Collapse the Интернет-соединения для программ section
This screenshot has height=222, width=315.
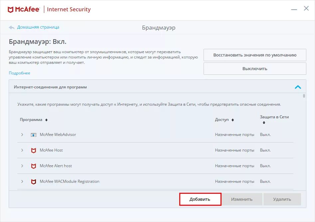click(x=298, y=87)
